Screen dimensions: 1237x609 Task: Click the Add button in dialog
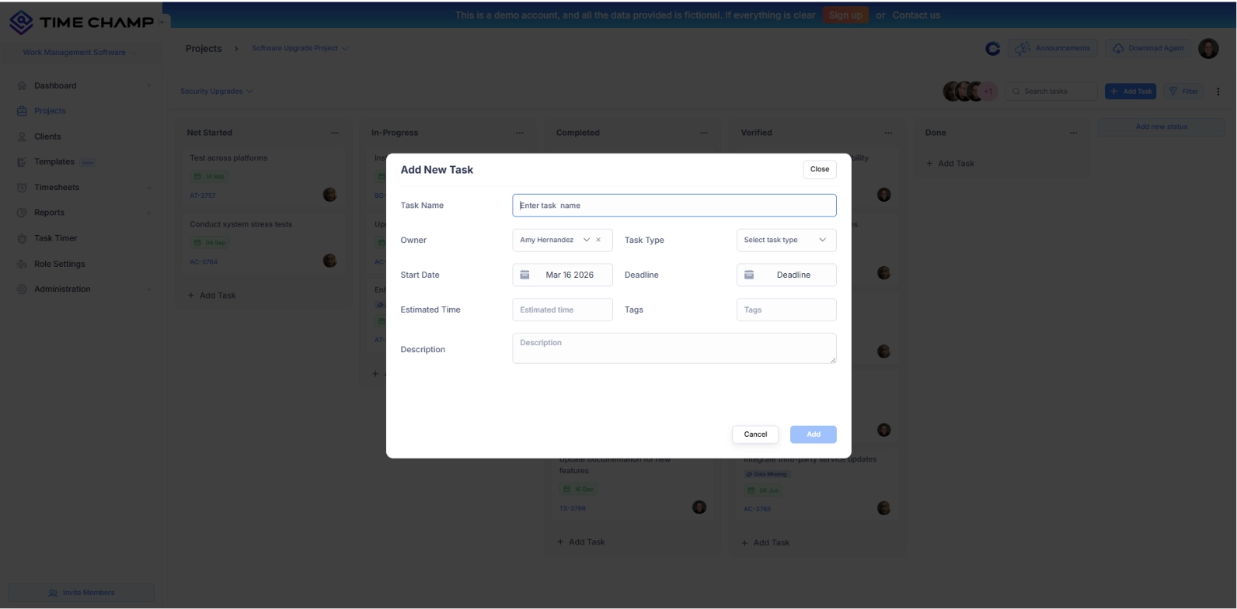[813, 434]
